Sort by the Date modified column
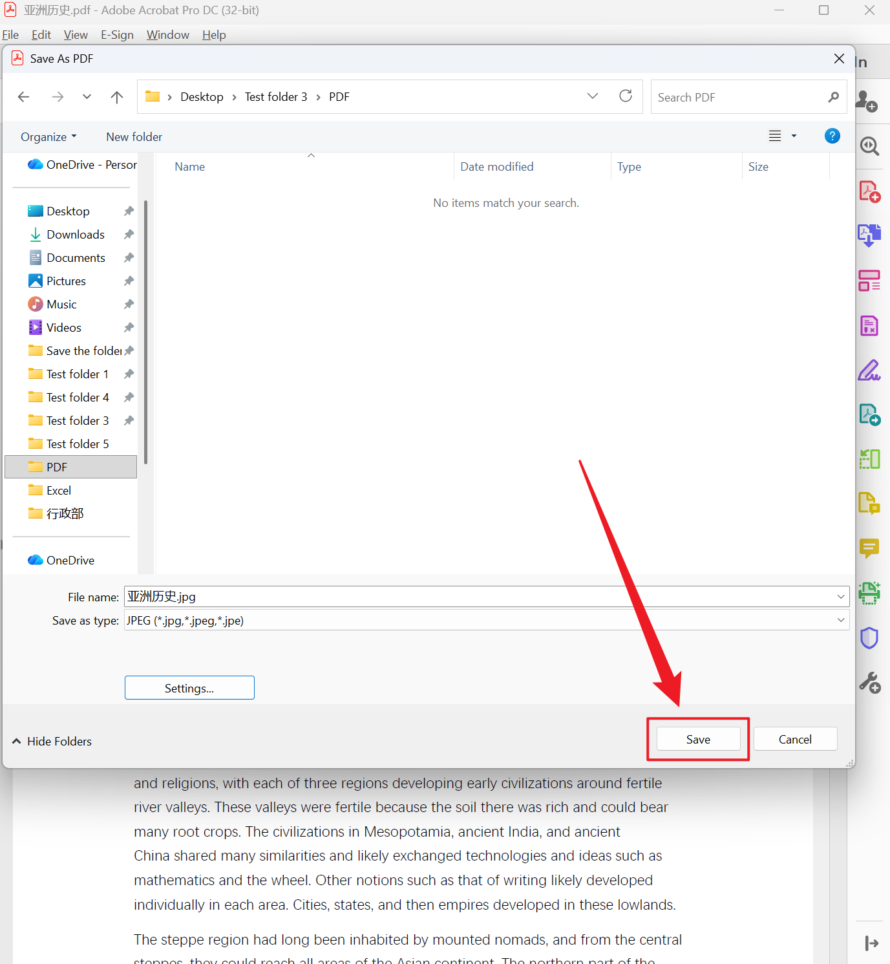 [533, 167]
